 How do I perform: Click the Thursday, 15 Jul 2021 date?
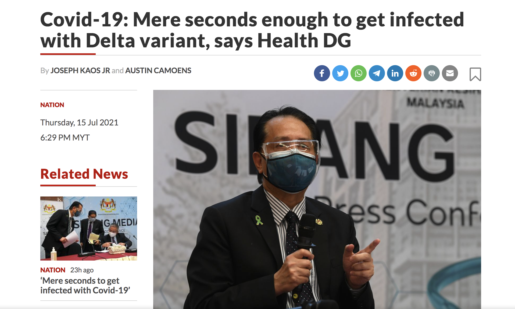tap(79, 123)
